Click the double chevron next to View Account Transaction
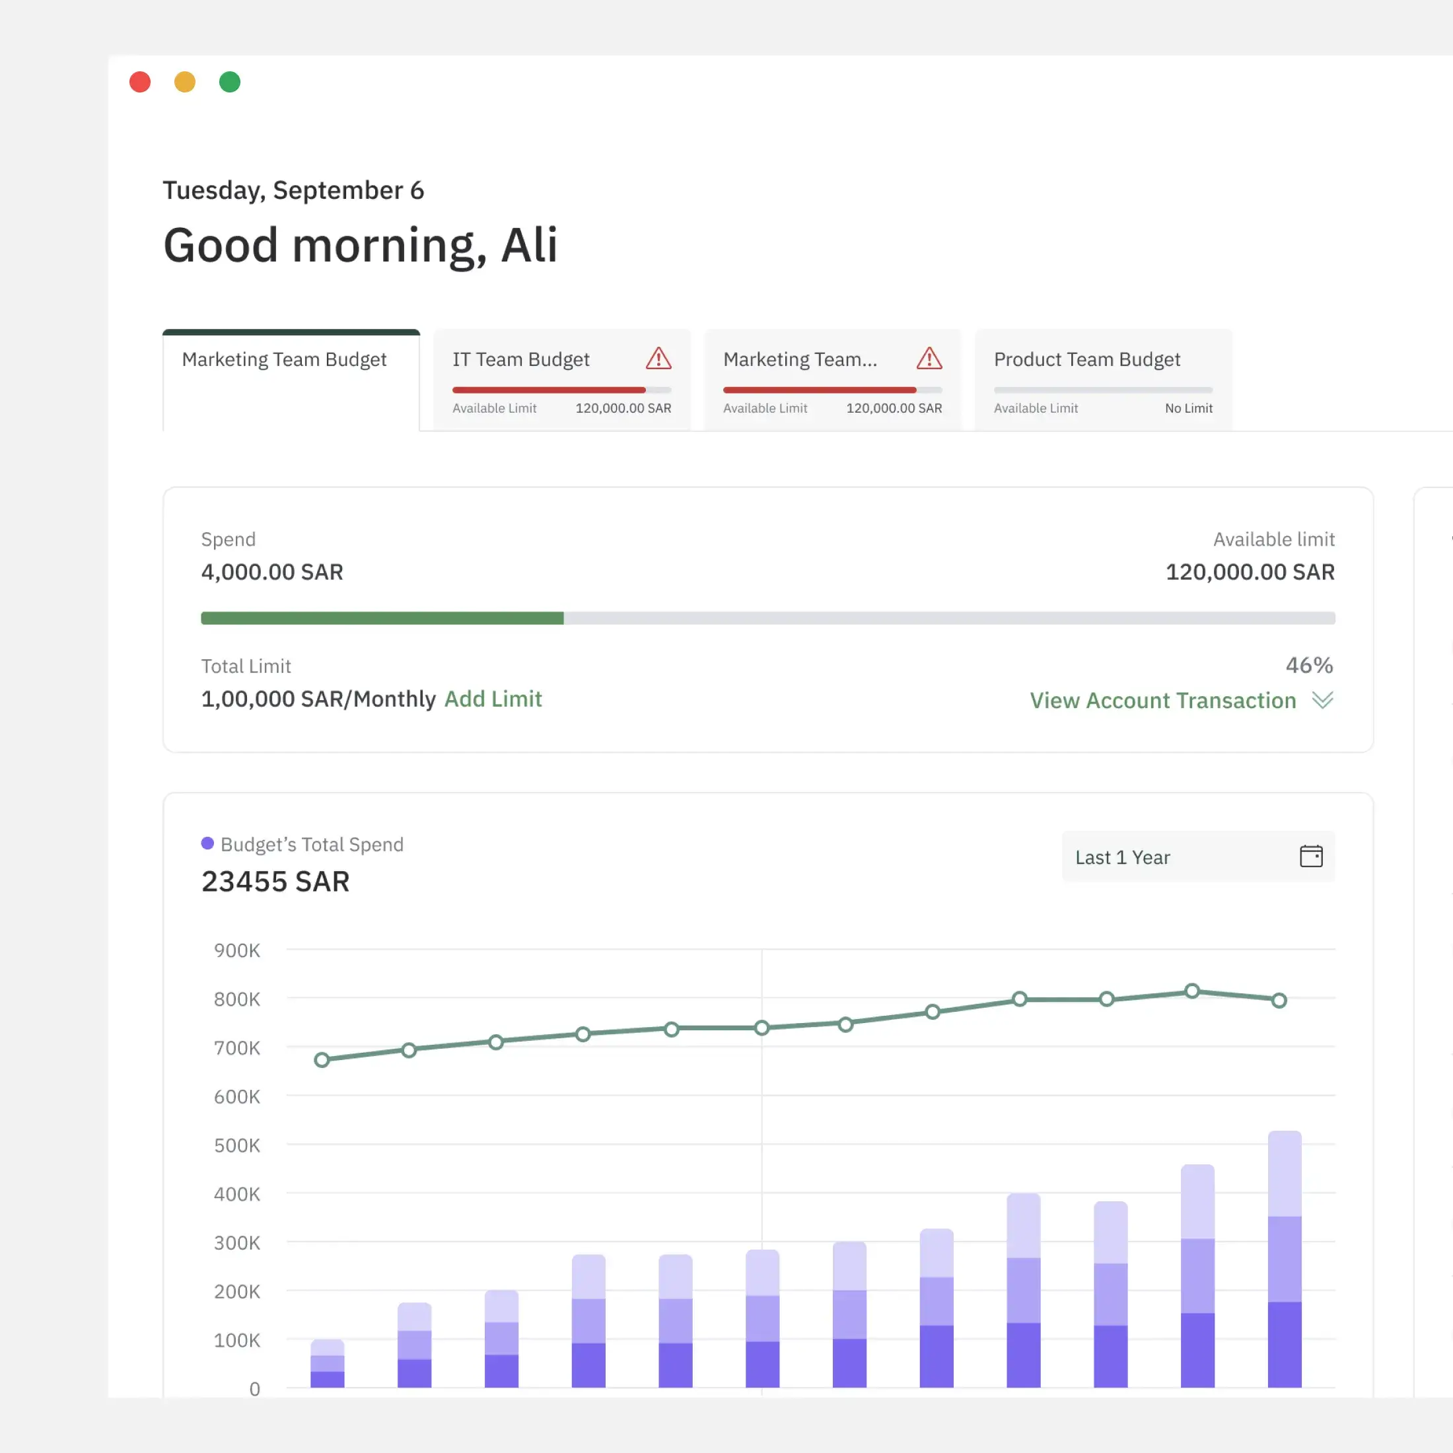Screen dimensions: 1453x1453 1322,700
